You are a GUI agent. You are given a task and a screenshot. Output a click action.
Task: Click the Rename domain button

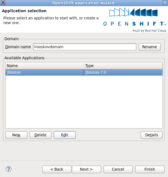click(150, 47)
